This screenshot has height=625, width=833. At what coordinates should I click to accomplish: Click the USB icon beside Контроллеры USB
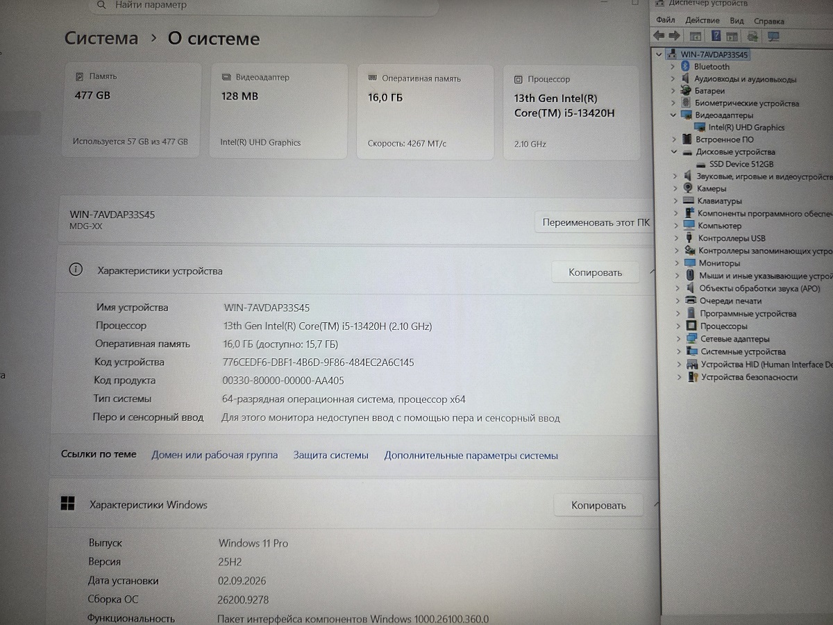[689, 238]
